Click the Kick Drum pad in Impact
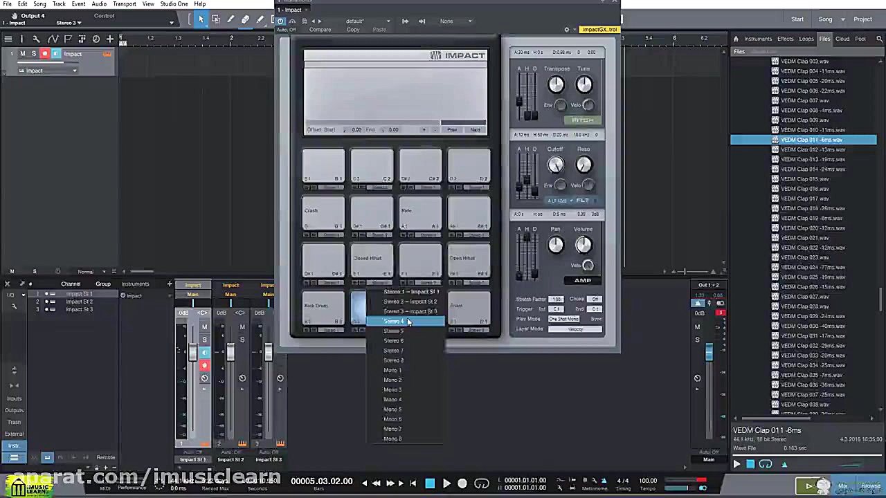Viewport: 886px width, 498px height. [323, 306]
